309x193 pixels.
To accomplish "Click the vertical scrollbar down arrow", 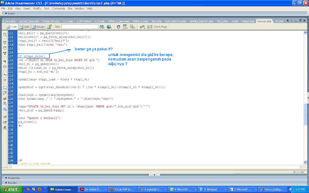I will point(305,163).
